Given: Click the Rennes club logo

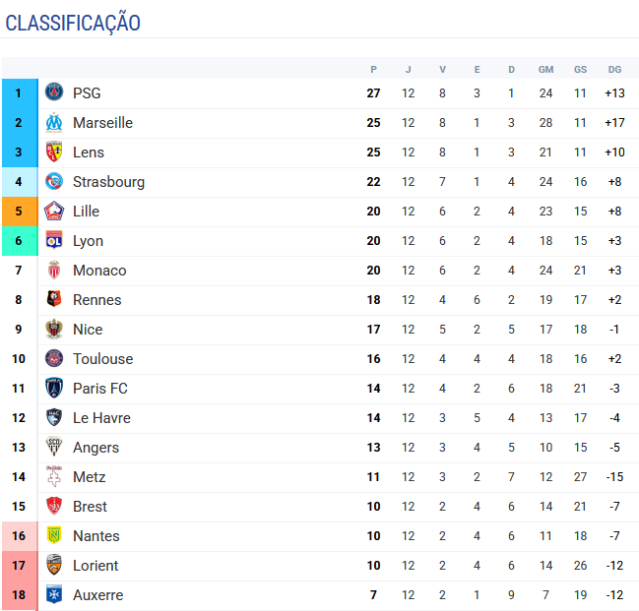Looking at the screenshot, I should (x=54, y=300).
